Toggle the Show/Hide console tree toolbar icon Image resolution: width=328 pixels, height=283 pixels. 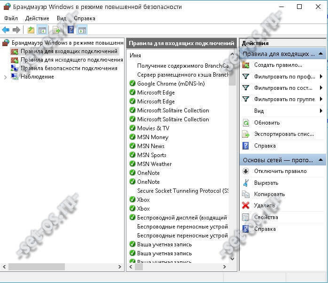[42, 30]
